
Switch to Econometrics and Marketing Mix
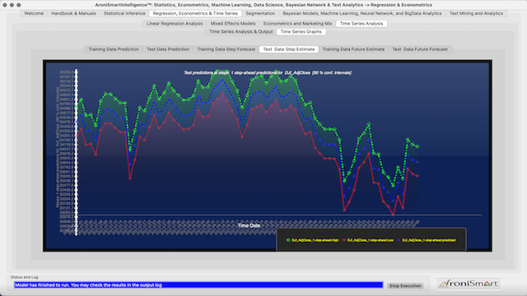tap(297, 24)
